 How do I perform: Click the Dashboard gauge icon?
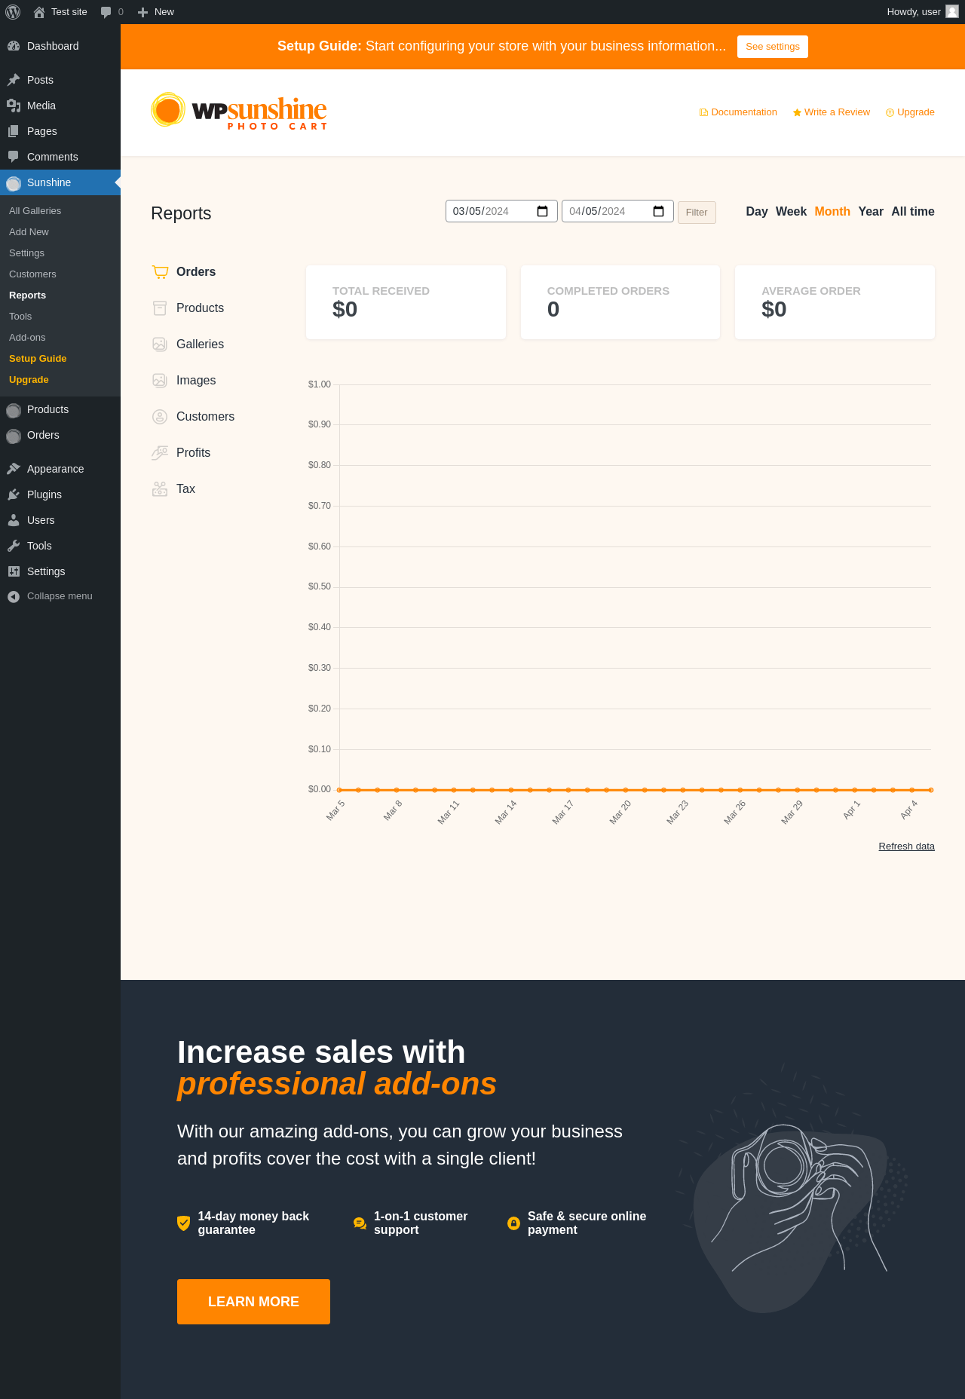pos(14,46)
